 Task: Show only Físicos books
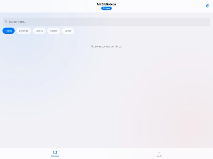click(54, 31)
